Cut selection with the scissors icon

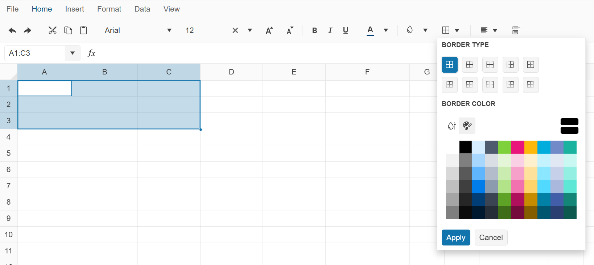pos(53,30)
